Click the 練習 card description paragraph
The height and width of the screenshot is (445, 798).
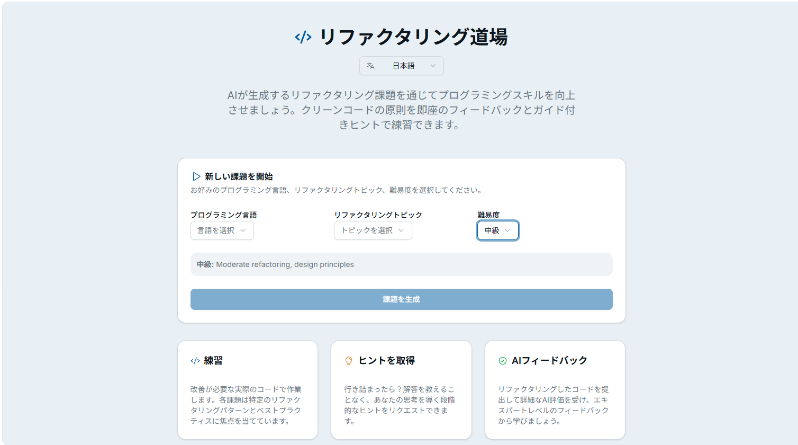[x=246, y=405]
